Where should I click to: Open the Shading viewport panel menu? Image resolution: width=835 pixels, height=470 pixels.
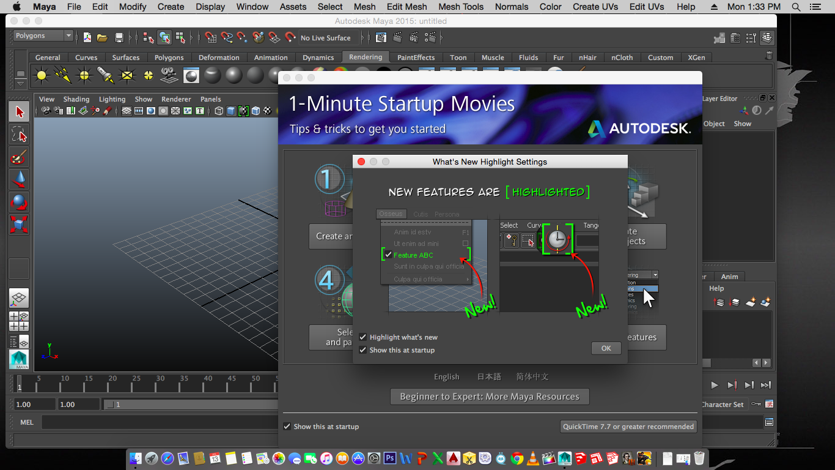click(76, 99)
